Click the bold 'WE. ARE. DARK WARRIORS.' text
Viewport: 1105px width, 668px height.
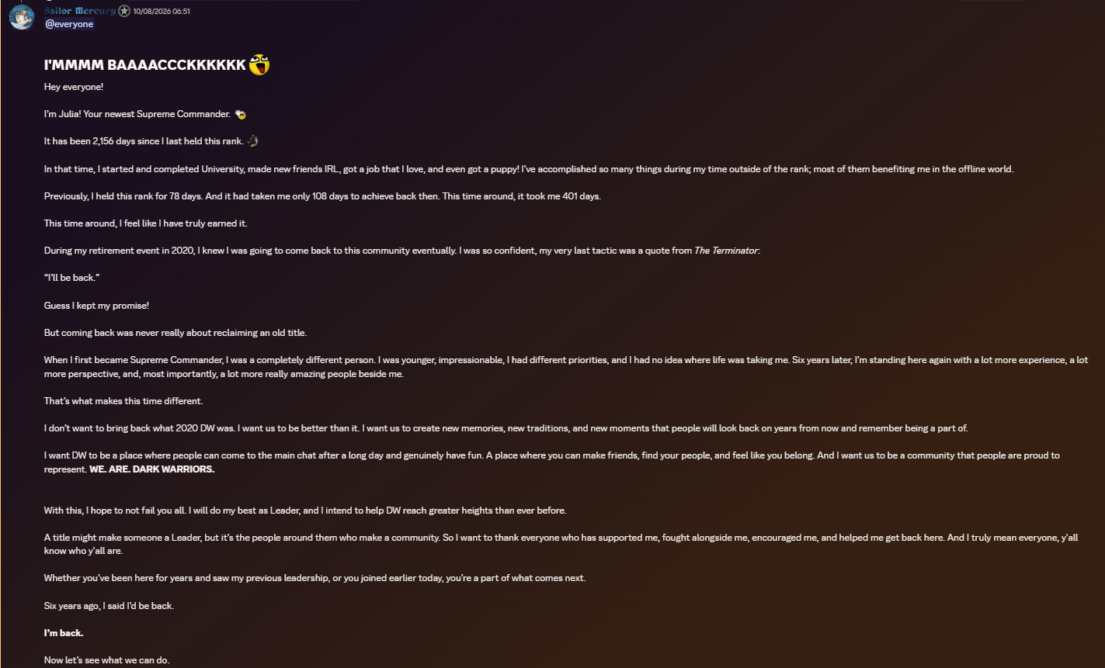[152, 469]
